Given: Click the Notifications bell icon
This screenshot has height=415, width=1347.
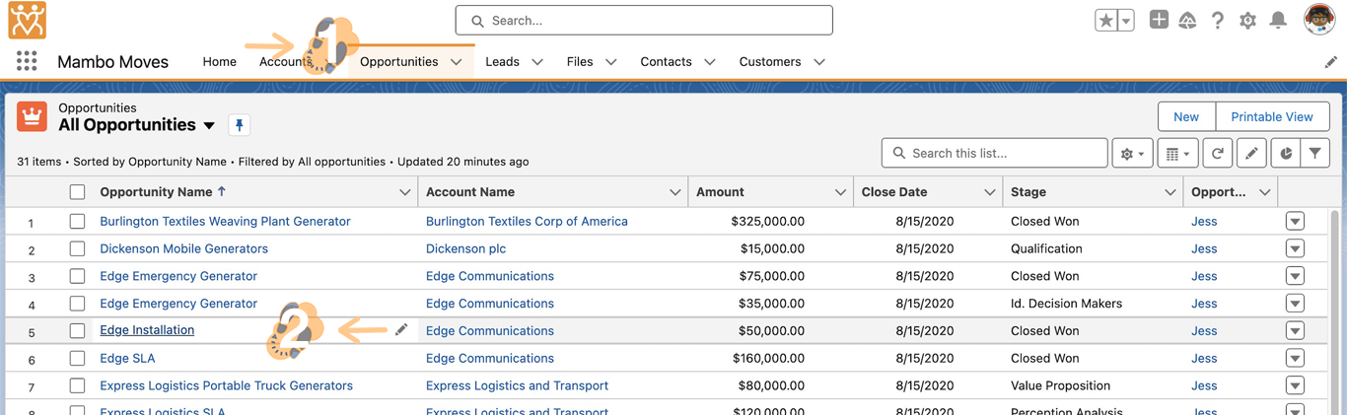Looking at the screenshot, I should [1278, 21].
